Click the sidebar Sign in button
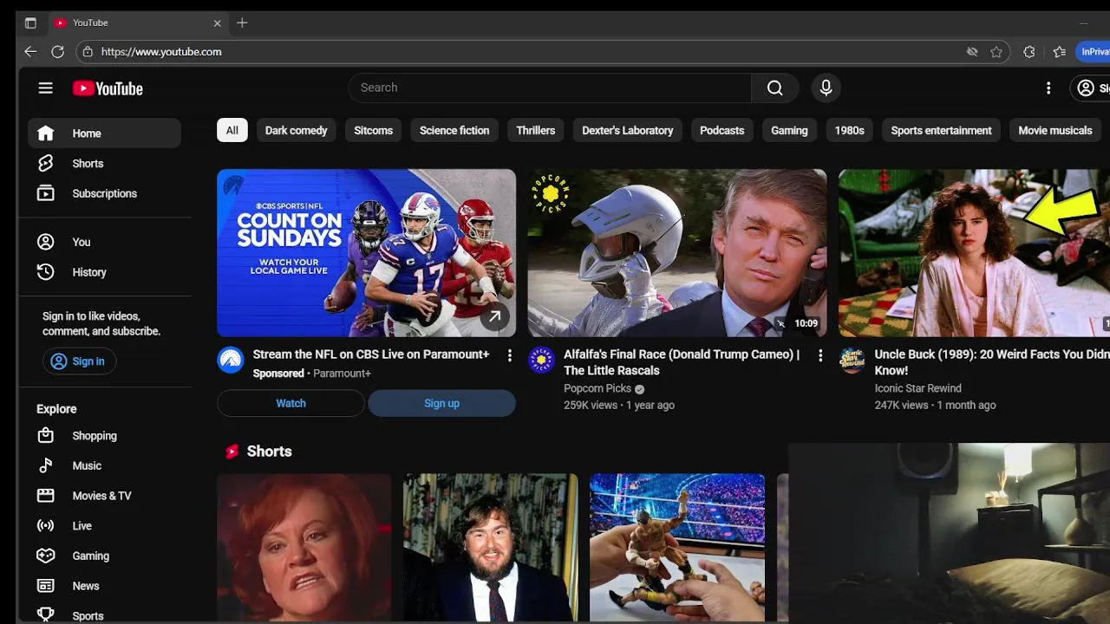 [x=79, y=361]
